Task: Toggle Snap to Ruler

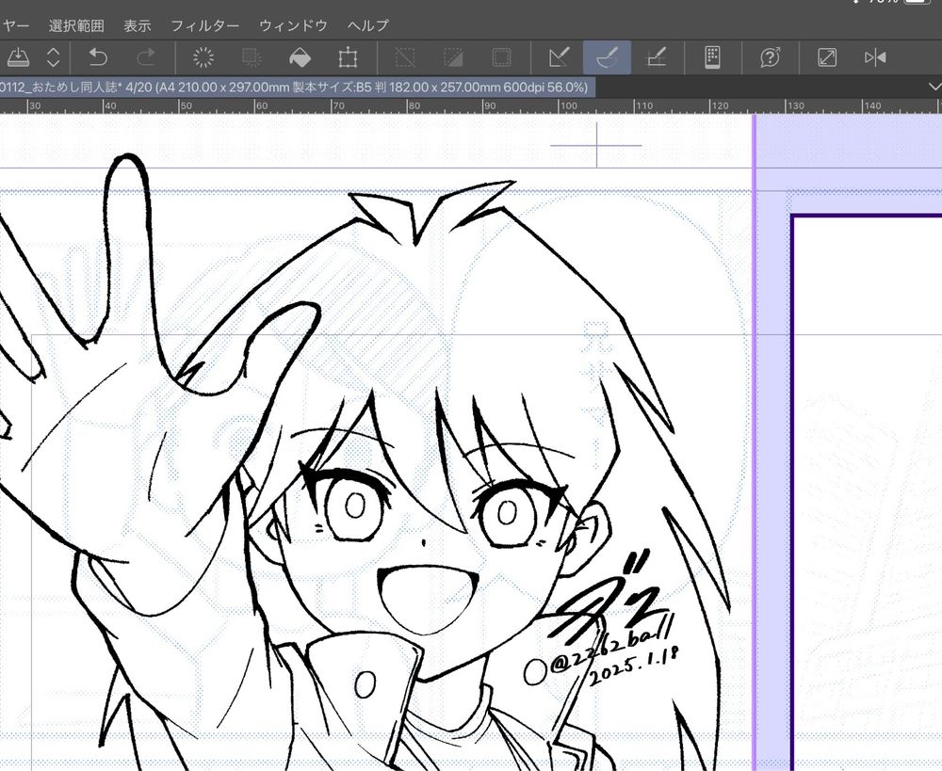Action: click(x=559, y=57)
